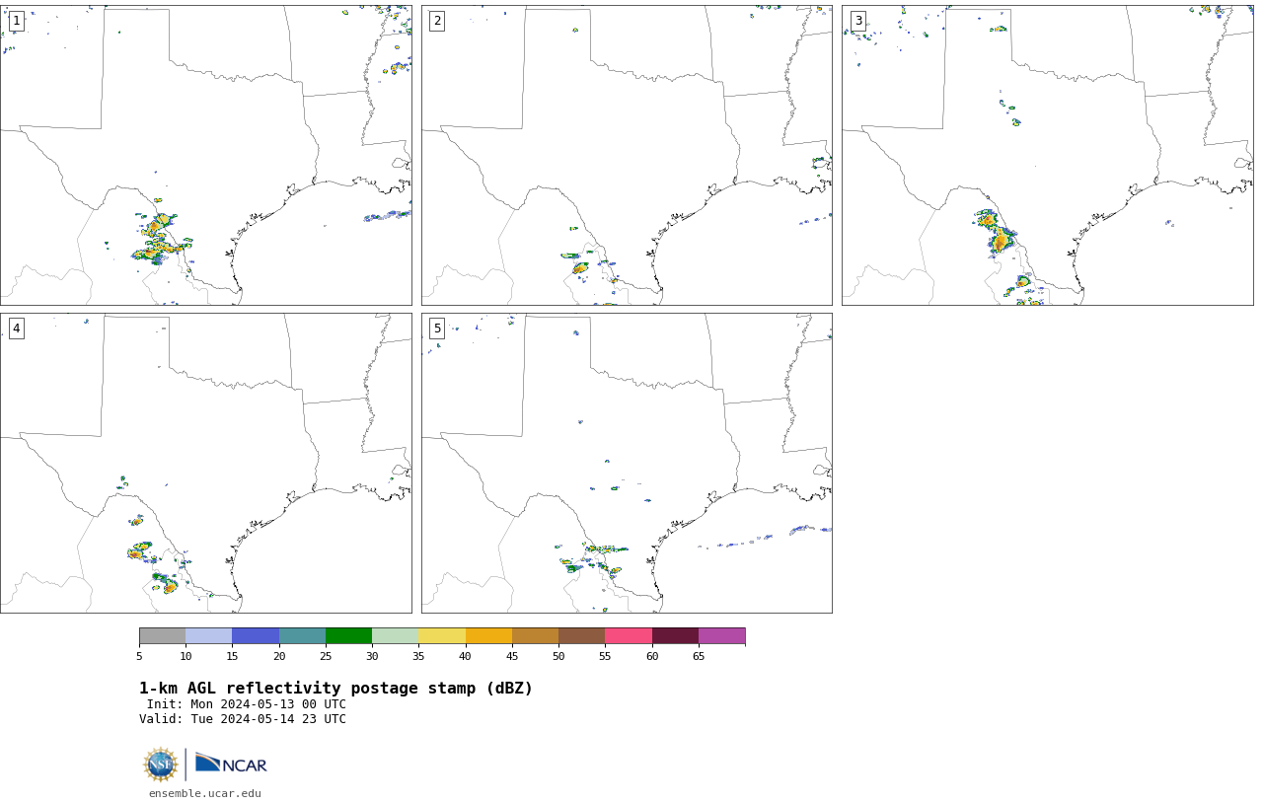The width and height of the screenshot is (1263, 804).
Task: Click the yellow 35-40 dBZ swatch
Action: click(x=442, y=635)
